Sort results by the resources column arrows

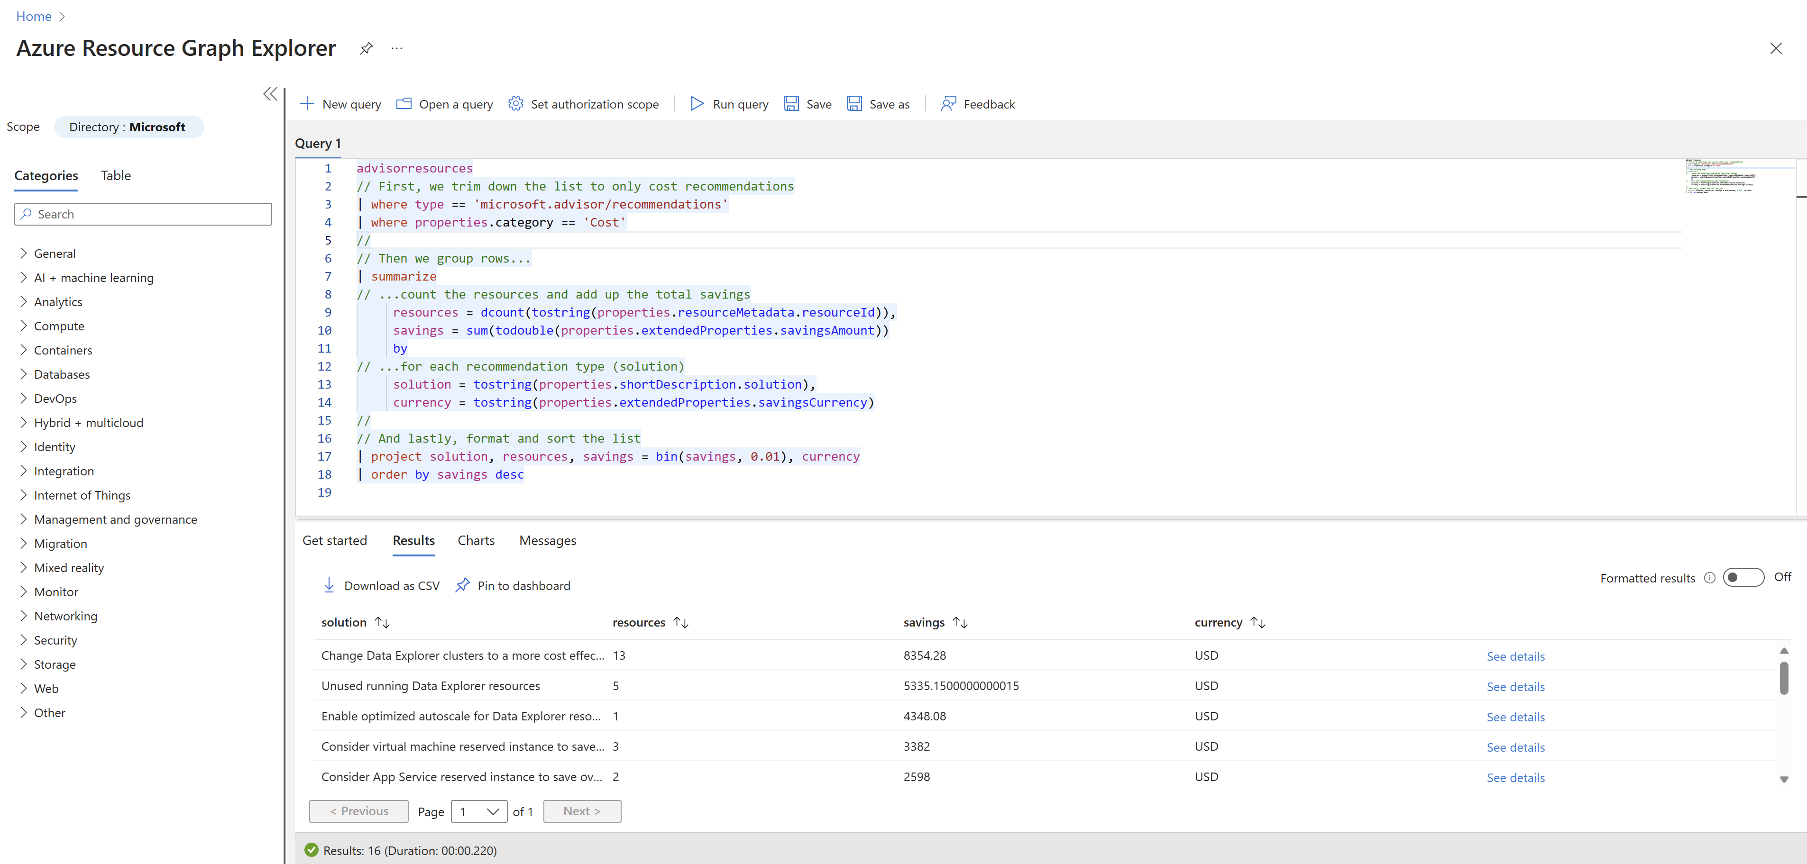click(680, 623)
